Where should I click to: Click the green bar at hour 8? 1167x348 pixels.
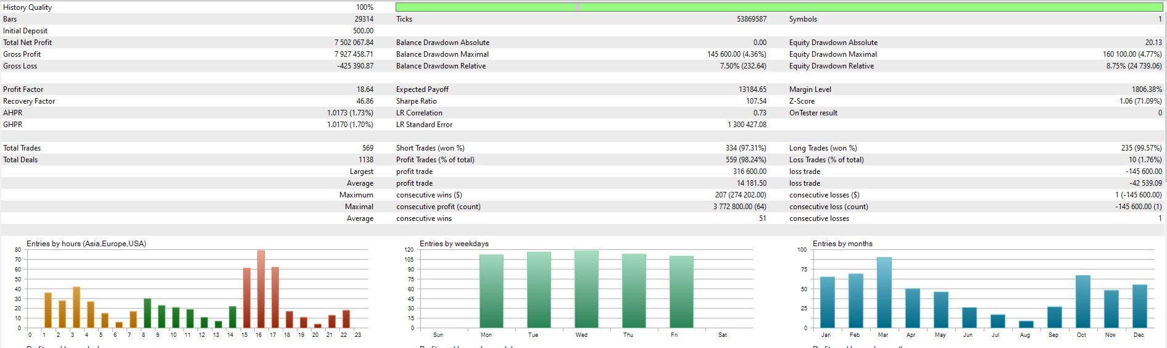[x=147, y=313]
